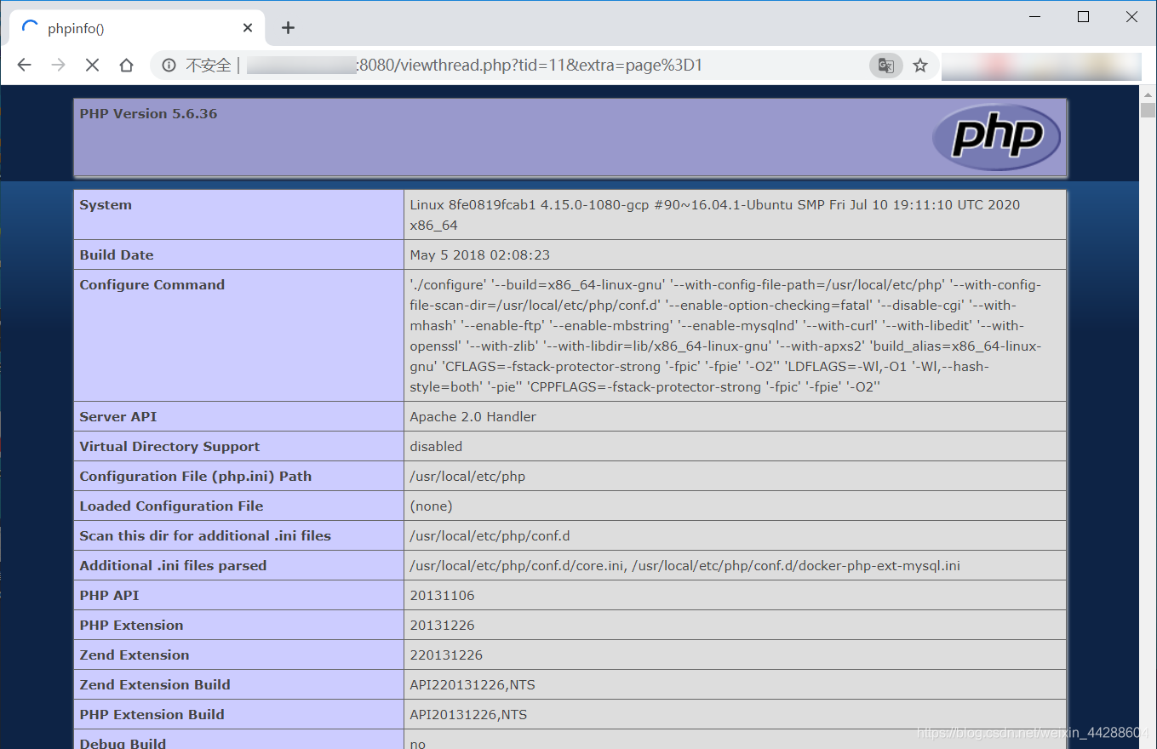Minimize the browser window
Viewport: 1157px width, 749px height.
(1035, 16)
